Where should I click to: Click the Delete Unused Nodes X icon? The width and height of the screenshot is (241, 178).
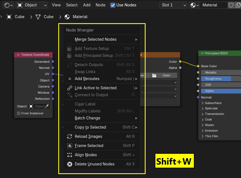point(70,164)
